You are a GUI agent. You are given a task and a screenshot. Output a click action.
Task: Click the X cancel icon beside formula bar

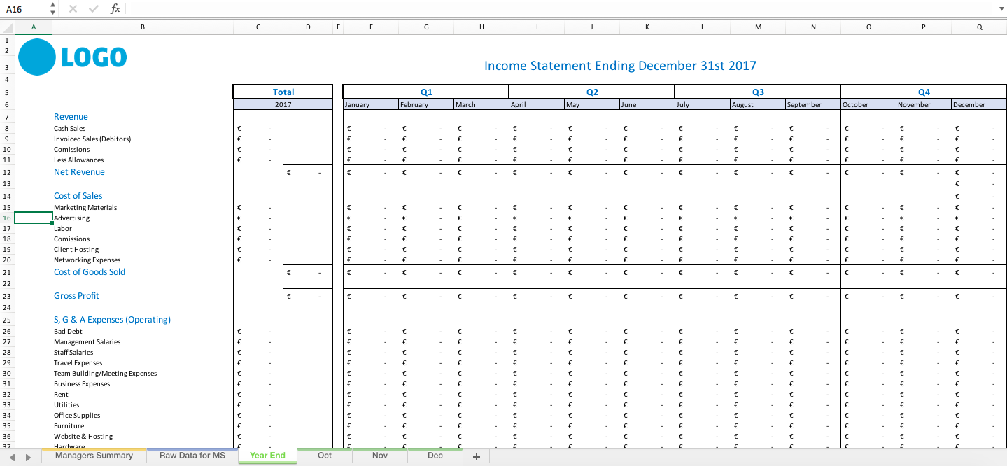(73, 9)
